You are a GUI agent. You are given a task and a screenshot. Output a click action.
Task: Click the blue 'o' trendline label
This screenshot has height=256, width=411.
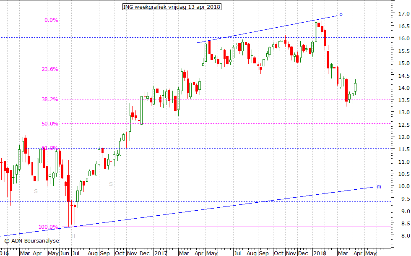coord(341,14)
